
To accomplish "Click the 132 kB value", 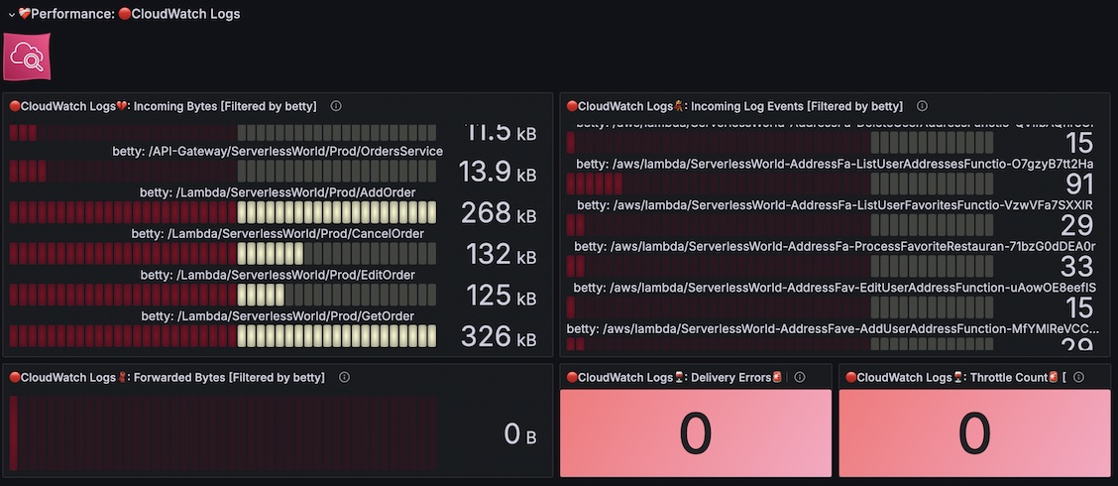I will pyautogui.click(x=501, y=254).
